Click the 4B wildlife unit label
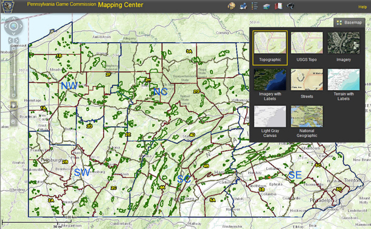Image resolution: width=371 pixels, height=229 pixels. click(x=206, y=166)
